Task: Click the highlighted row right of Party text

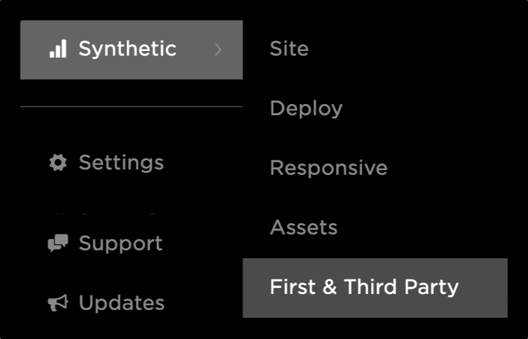Action: pos(484,287)
